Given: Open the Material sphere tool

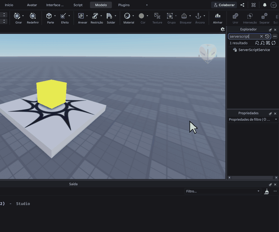Looking at the screenshot, I should point(127,16).
